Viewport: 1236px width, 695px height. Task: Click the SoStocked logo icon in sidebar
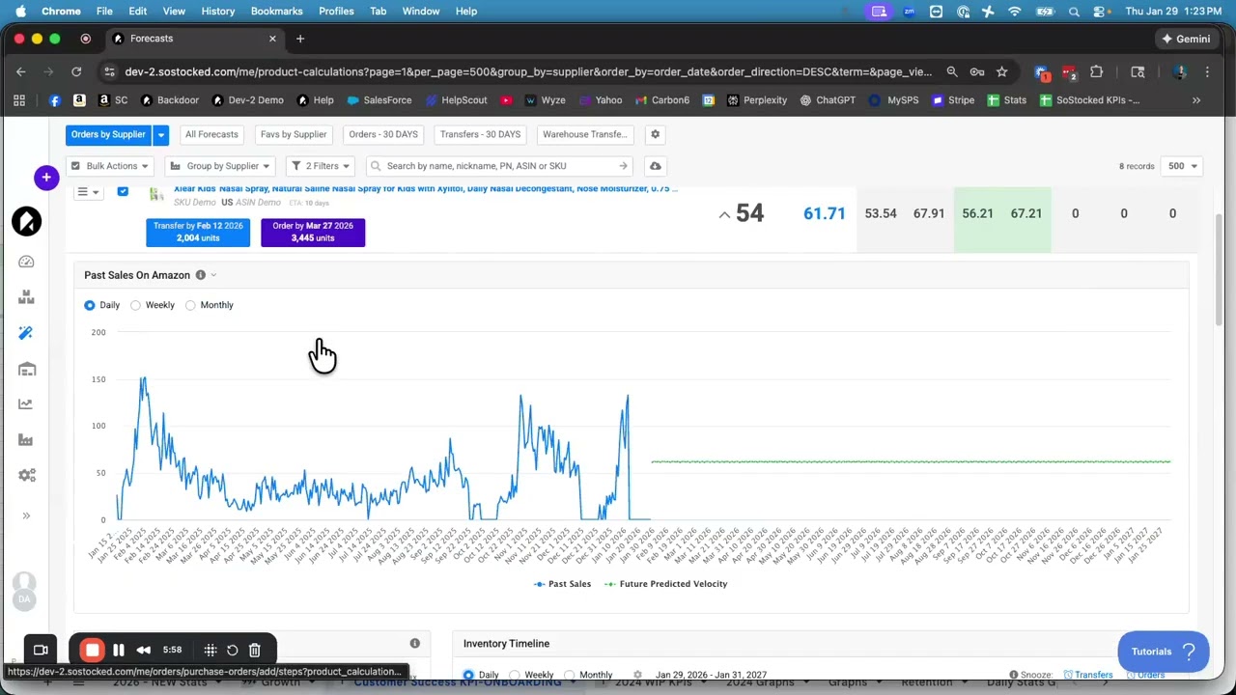click(26, 222)
